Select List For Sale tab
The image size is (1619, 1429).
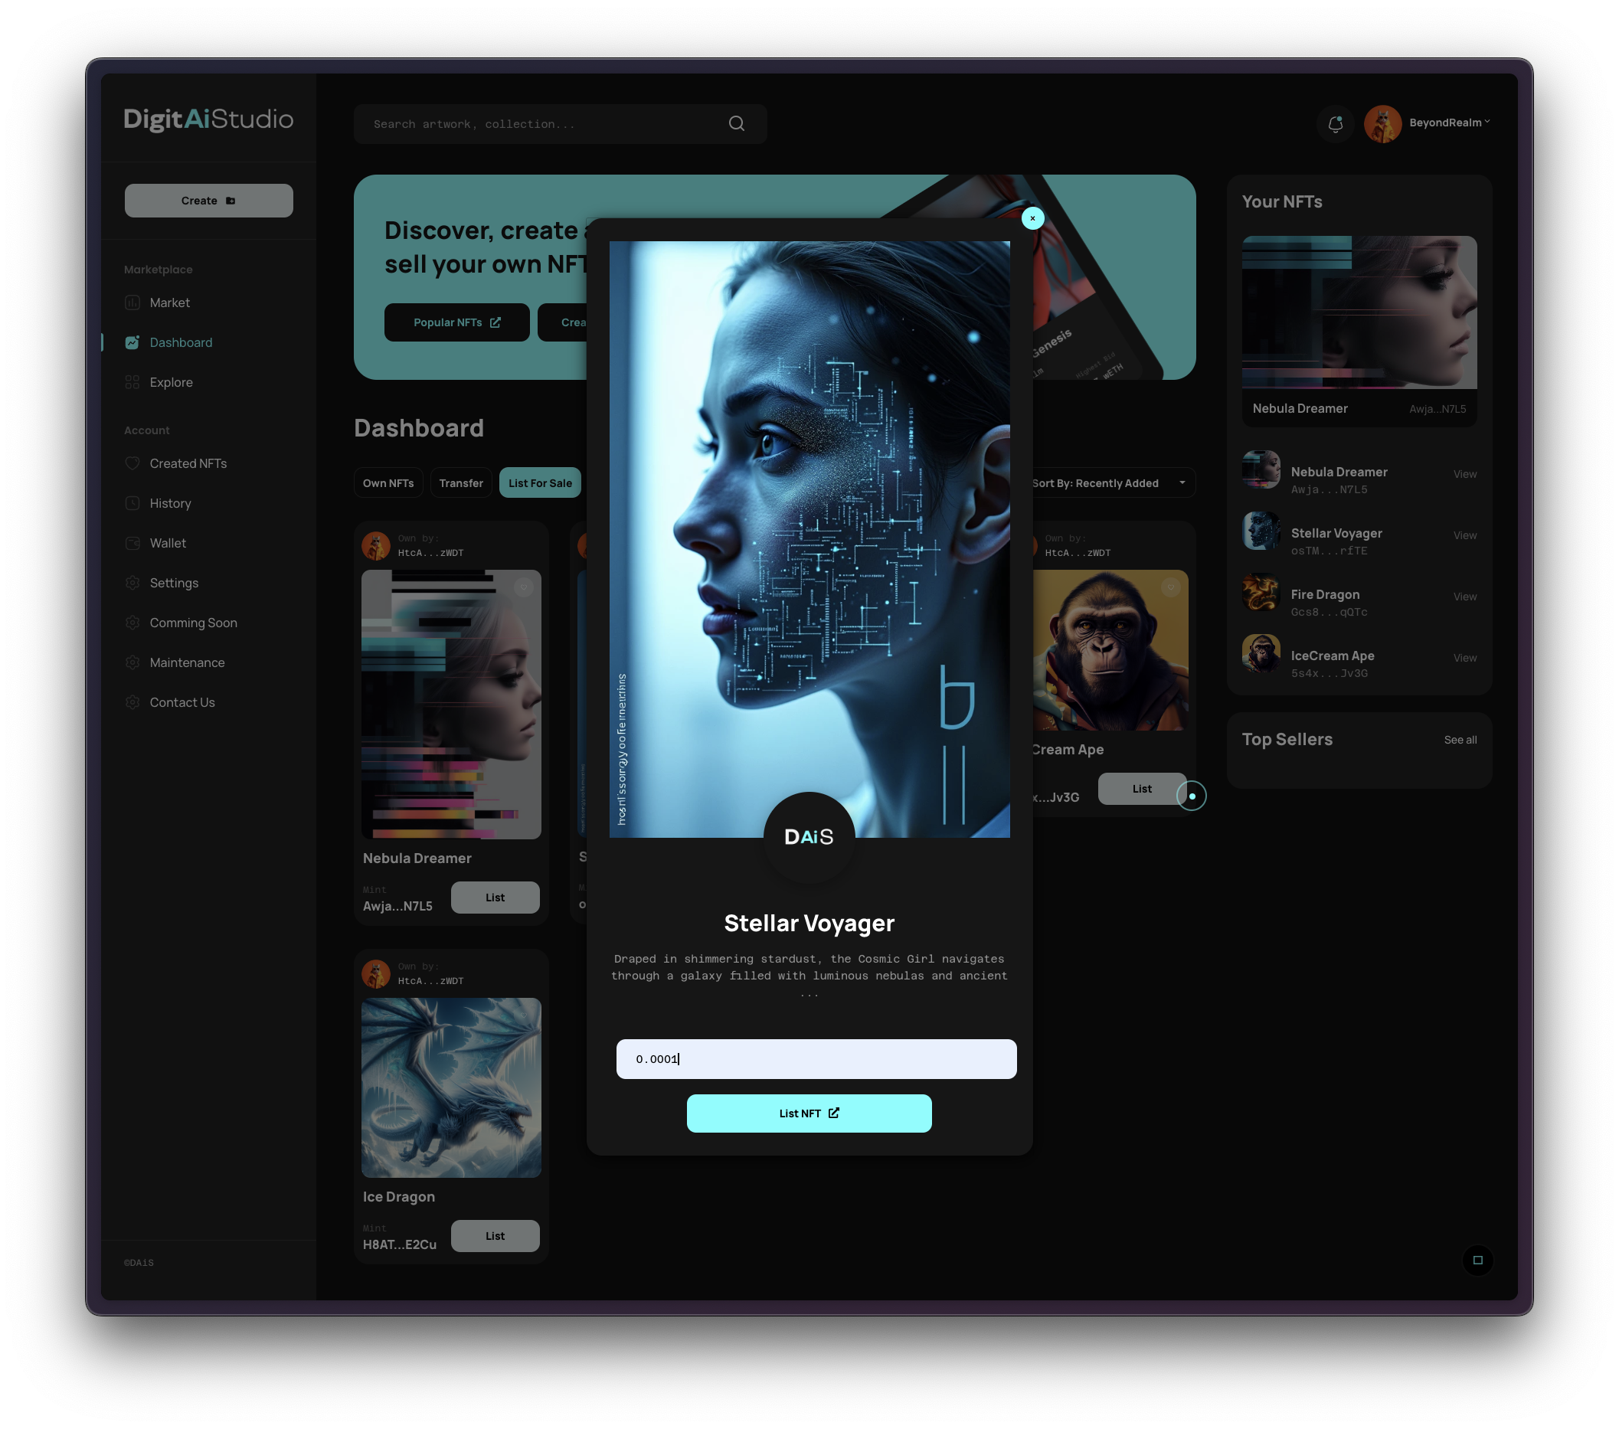pyautogui.click(x=539, y=483)
